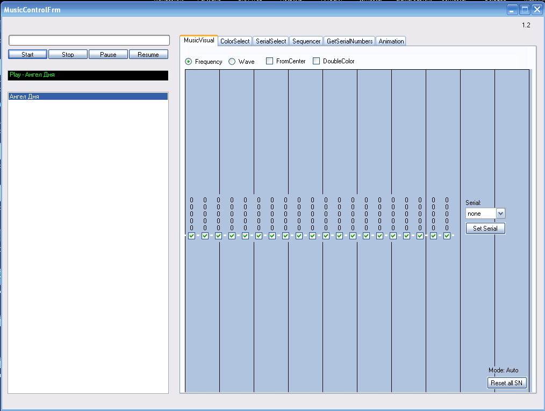Click the Set Serial button
Screen dimensions: 545x411
pos(485,229)
